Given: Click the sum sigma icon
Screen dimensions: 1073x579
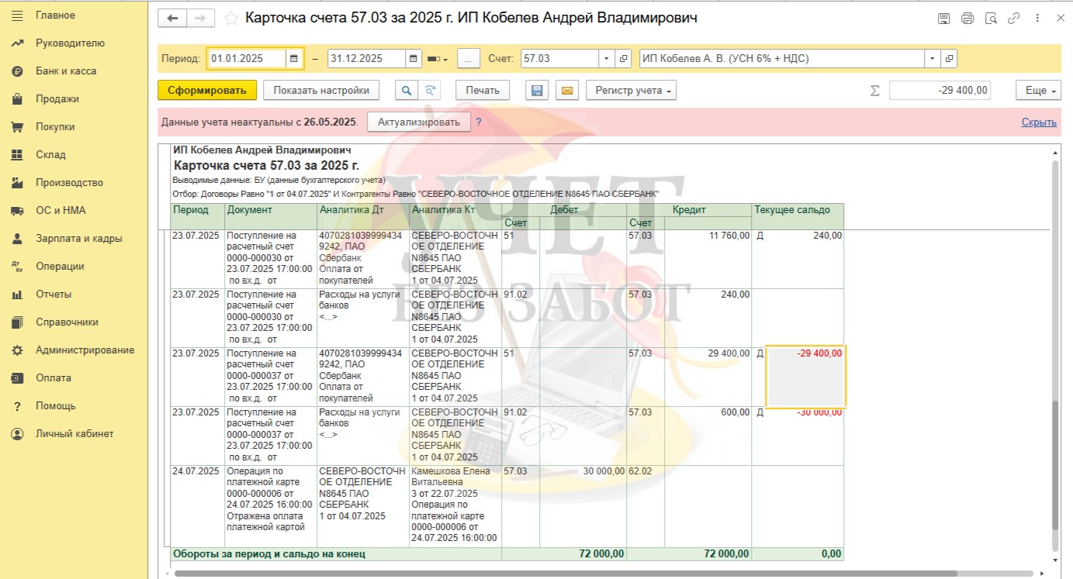Looking at the screenshot, I should (875, 91).
